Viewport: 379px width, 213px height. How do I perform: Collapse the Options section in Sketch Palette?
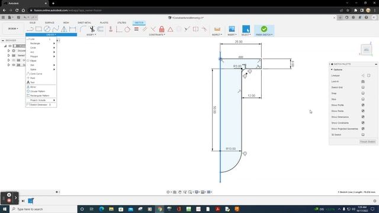(x=332, y=70)
